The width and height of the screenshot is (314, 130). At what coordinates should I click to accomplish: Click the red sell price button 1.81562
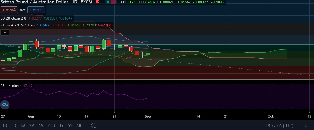click(9, 10)
